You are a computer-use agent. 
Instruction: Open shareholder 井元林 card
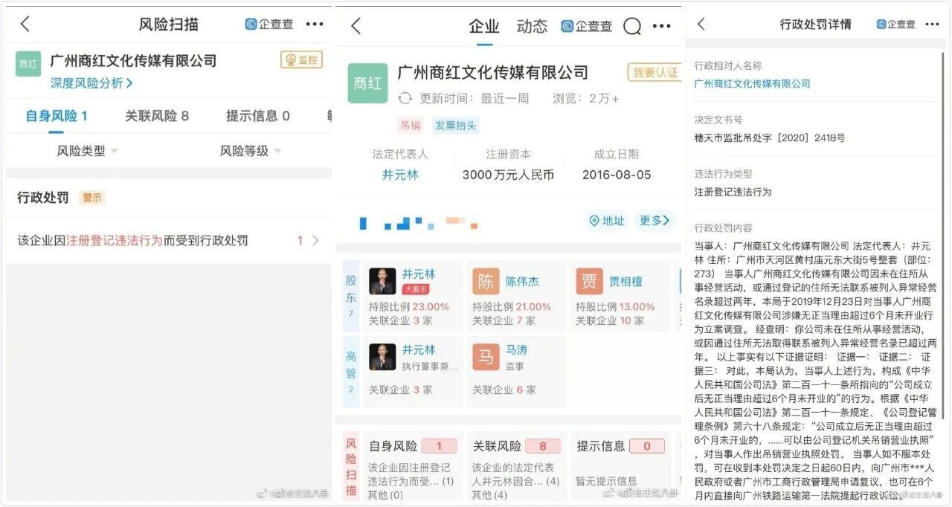(x=413, y=296)
